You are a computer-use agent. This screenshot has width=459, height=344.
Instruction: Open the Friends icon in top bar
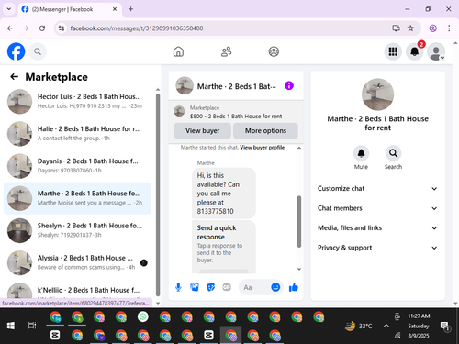pos(226,51)
